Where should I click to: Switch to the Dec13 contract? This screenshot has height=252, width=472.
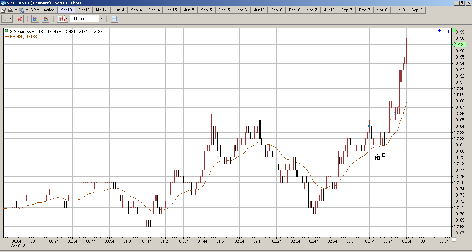pos(84,10)
